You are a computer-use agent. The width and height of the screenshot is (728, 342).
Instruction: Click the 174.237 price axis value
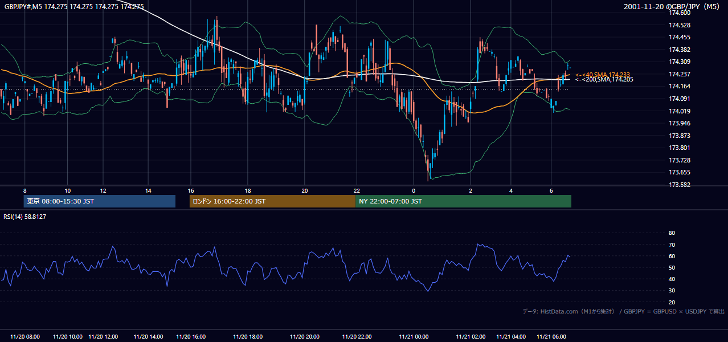pyautogui.click(x=679, y=74)
